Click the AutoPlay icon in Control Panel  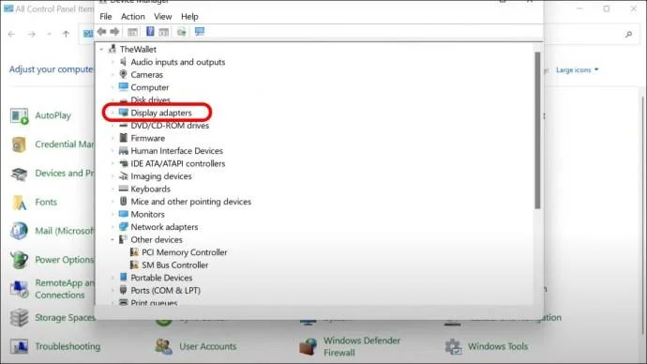click(19, 116)
